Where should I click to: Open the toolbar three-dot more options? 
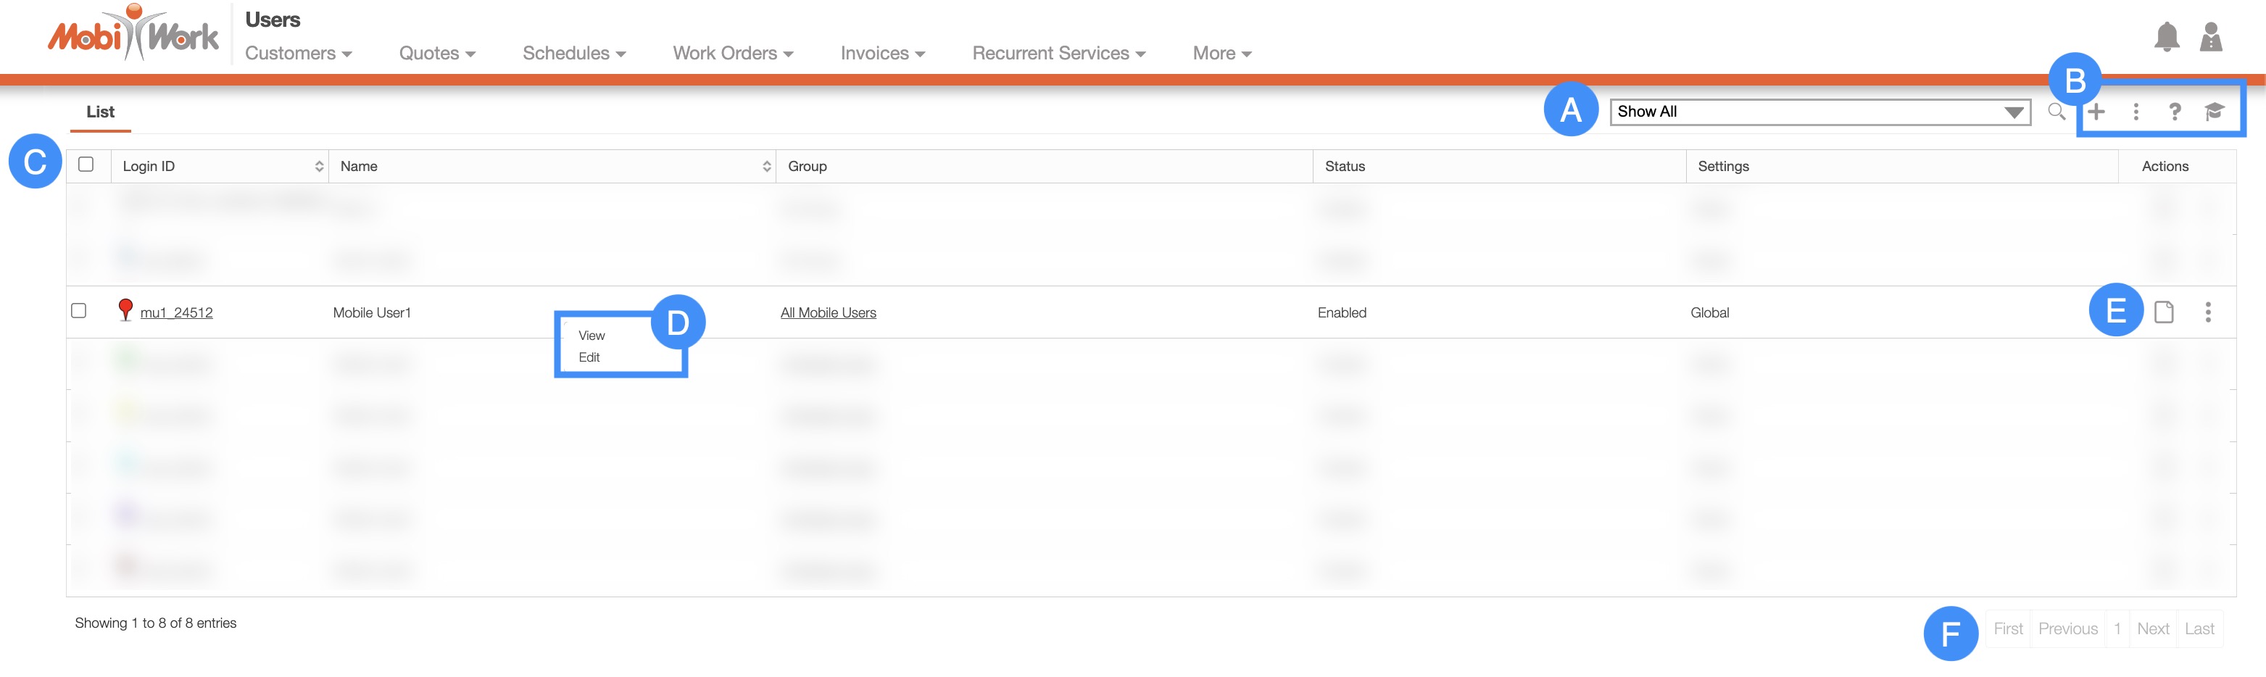[x=2136, y=112]
